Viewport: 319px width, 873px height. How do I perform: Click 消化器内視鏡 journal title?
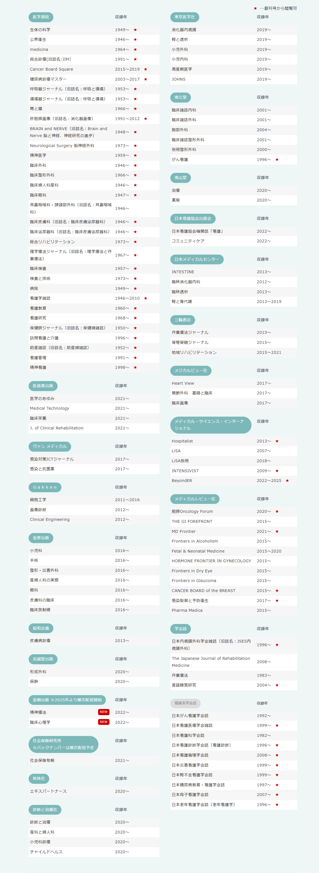184,30
